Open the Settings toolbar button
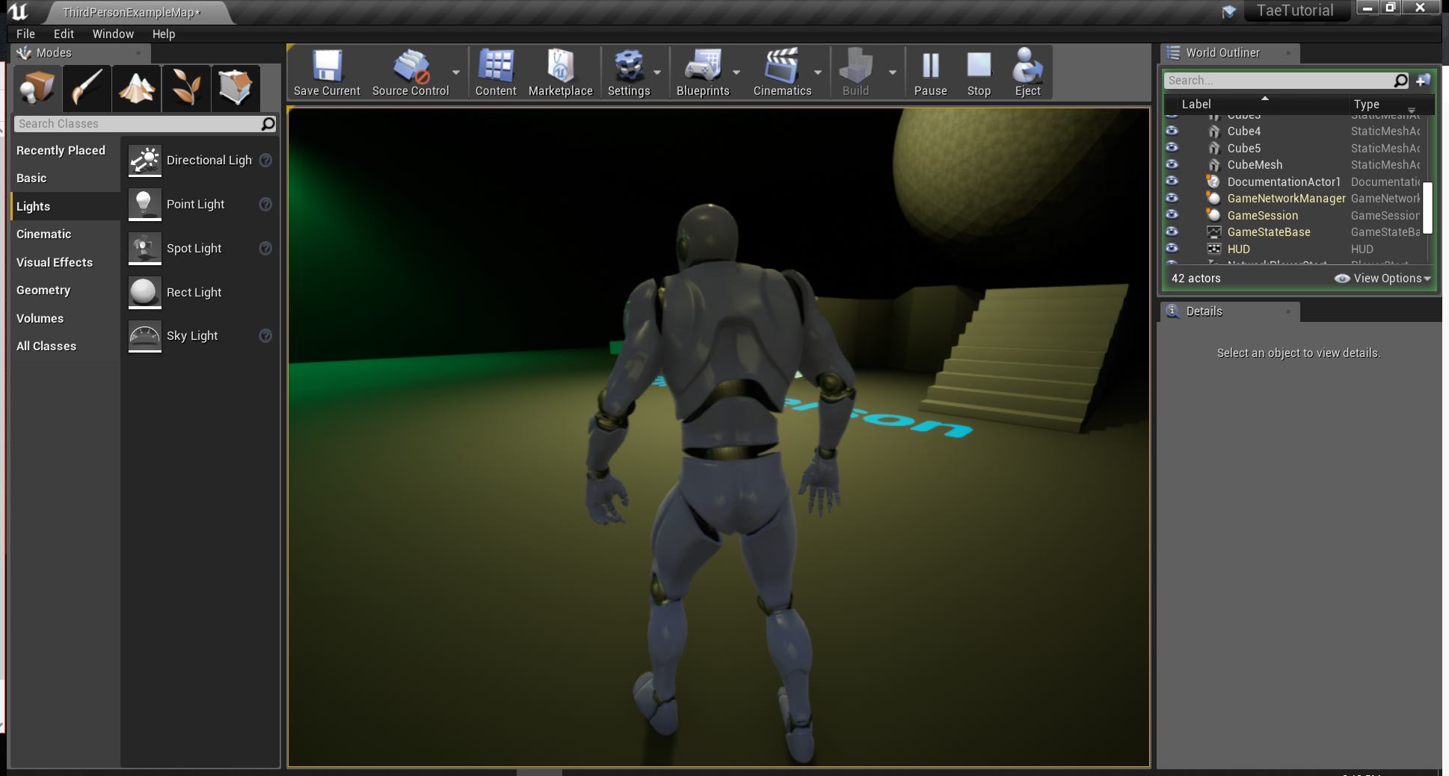 click(629, 72)
